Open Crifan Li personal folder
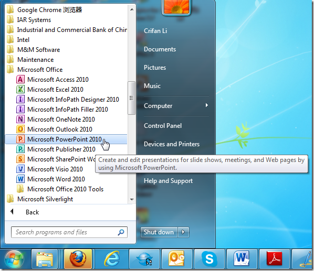The width and height of the screenshot is (314, 271). tap(155, 31)
